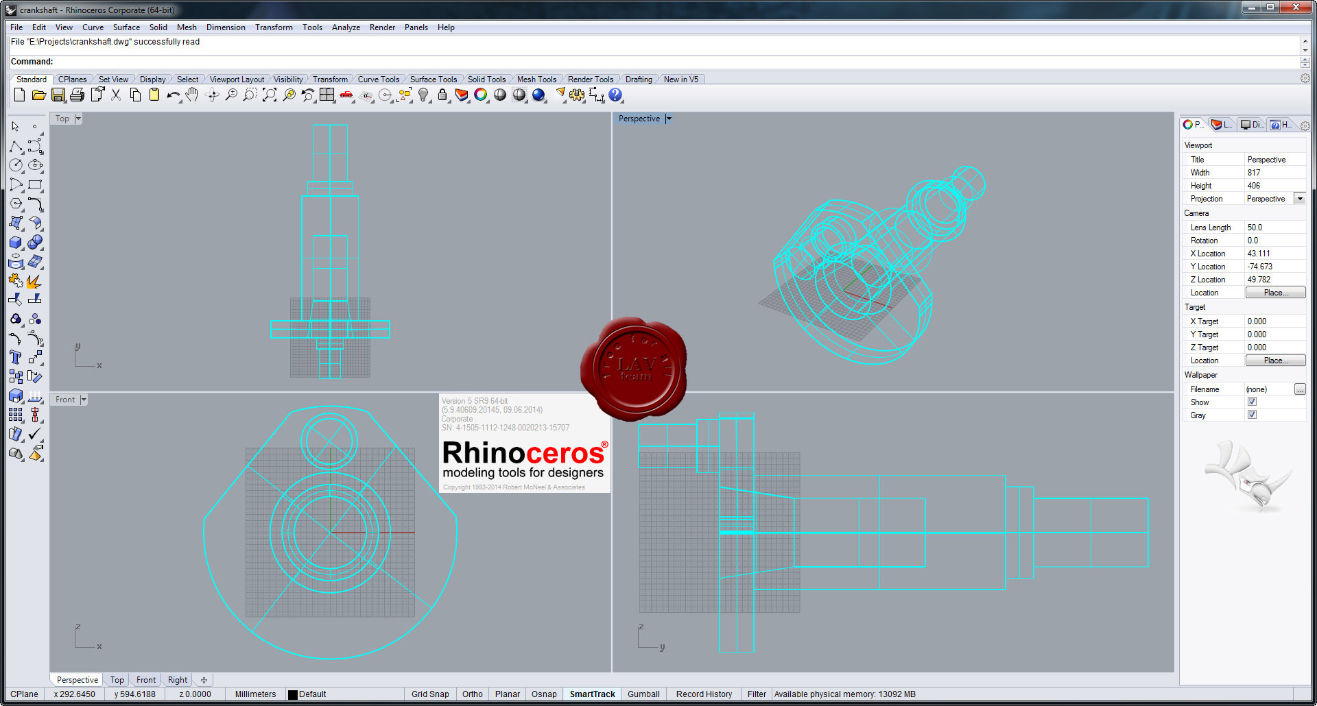Viewport: 1317px width, 706px height.
Task: Click the blue Render sphere icon
Action: click(538, 95)
